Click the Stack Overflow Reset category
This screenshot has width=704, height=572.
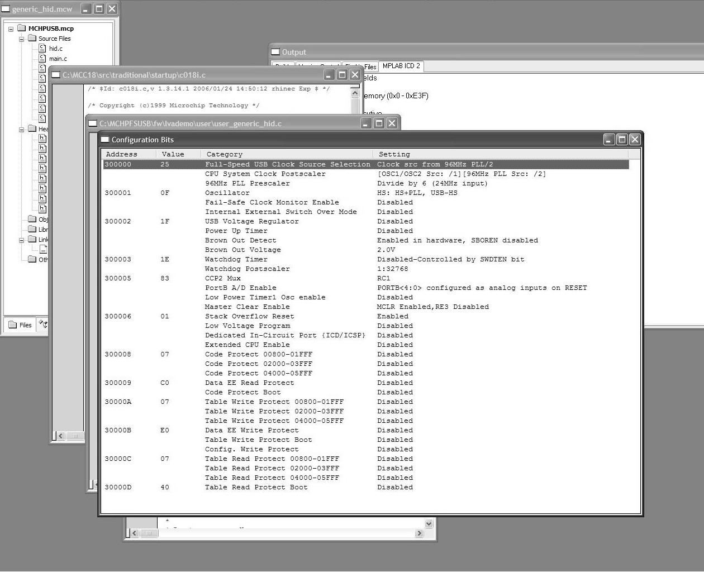249,316
